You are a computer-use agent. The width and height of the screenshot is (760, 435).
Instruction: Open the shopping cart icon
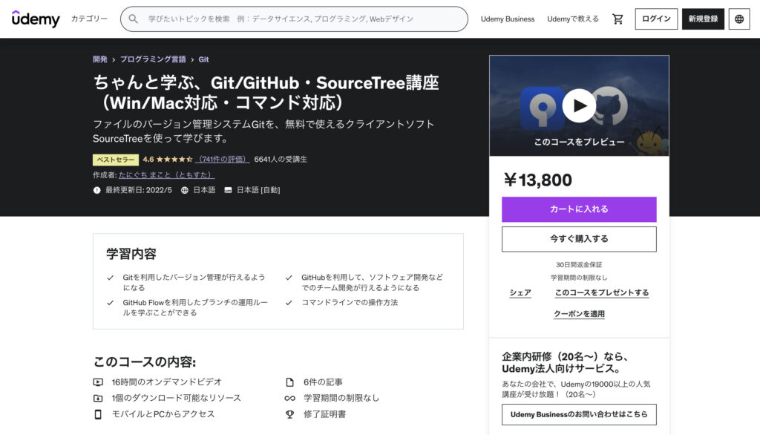tap(617, 19)
